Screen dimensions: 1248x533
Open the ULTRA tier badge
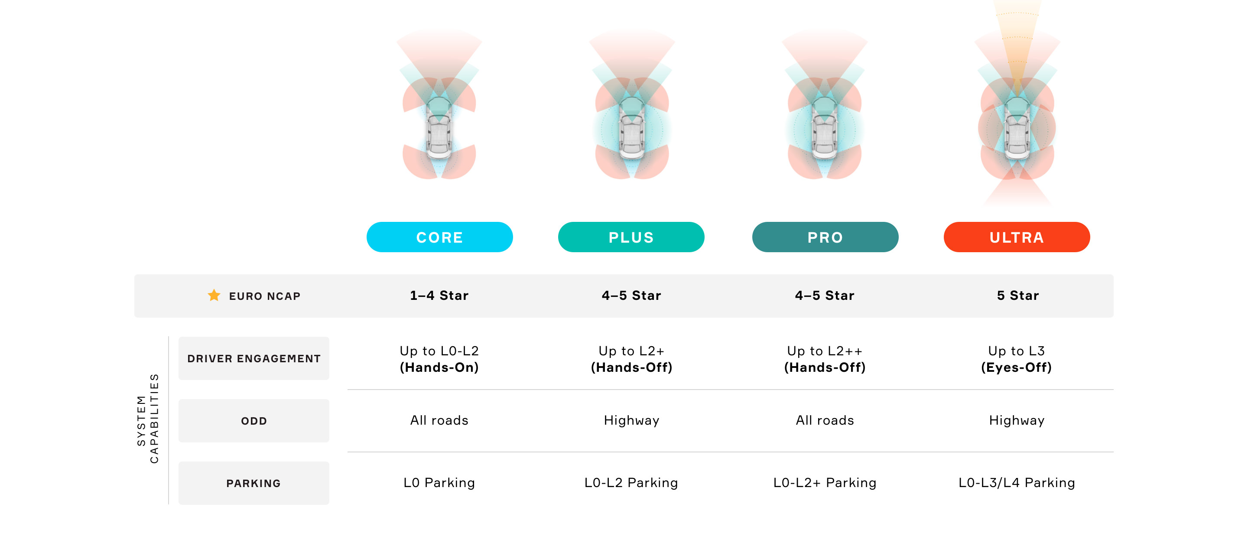pyautogui.click(x=1017, y=237)
